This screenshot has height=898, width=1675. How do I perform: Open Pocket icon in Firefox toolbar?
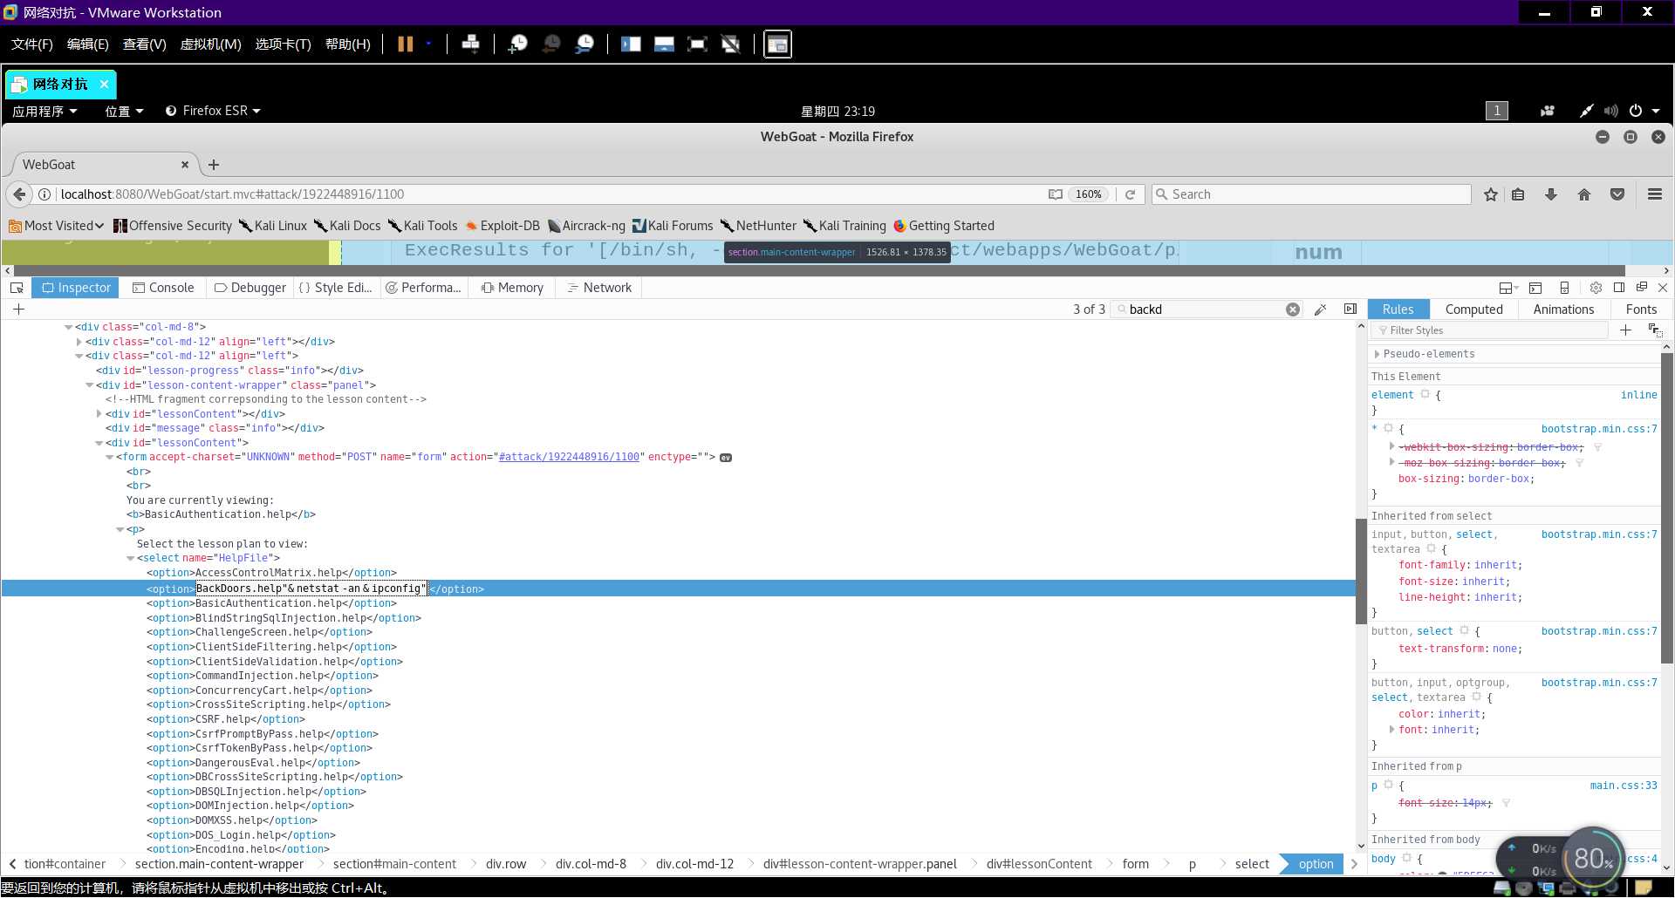pos(1617,194)
